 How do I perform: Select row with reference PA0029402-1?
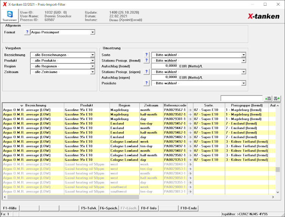coord(139,137)
